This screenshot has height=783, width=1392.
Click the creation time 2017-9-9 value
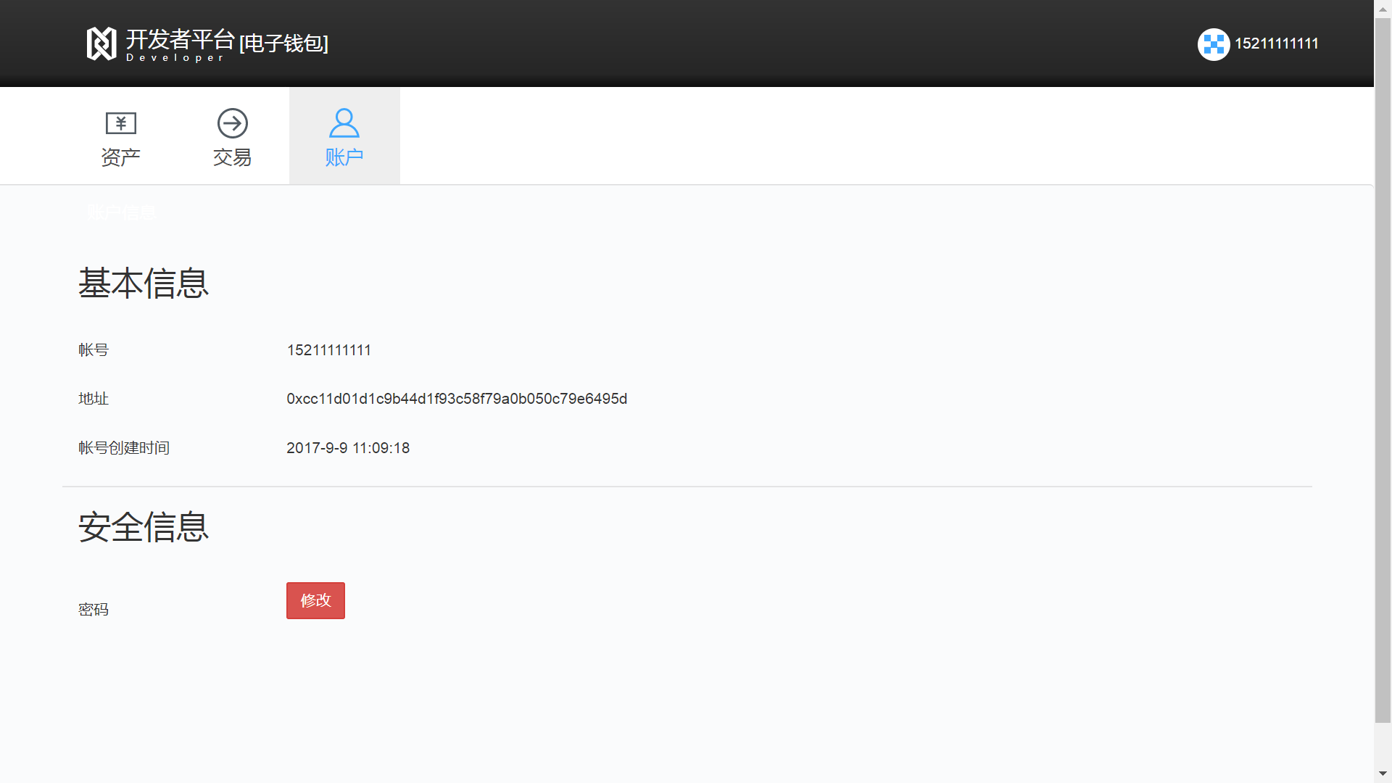(348, 448)
